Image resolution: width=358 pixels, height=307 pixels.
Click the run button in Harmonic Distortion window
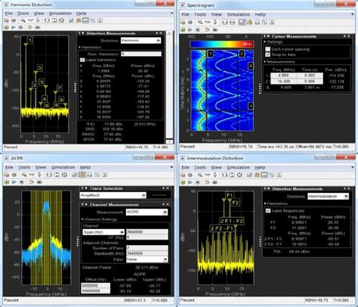click(7, 27)
